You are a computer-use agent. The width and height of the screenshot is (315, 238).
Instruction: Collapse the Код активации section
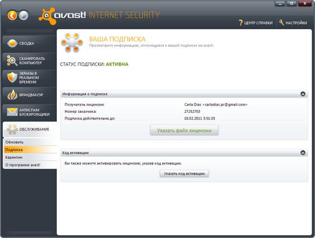(303, 153)
